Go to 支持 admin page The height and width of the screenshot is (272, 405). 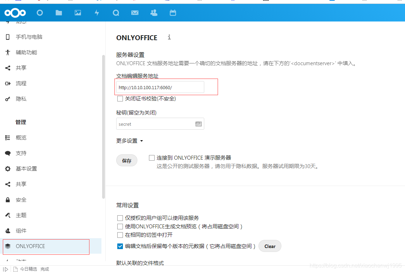pyautogui.click(x=21, y=153)
